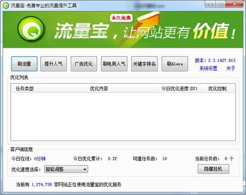Click the 关于 link

coord(230,68)
